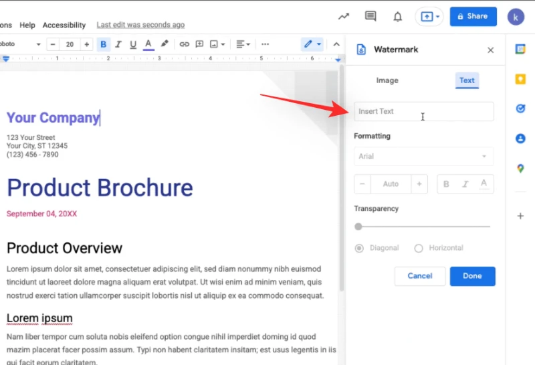The height and width of the screenshot is (365, 535).
Task: Decrease the document font size
Action: click(x=53, y=44)
